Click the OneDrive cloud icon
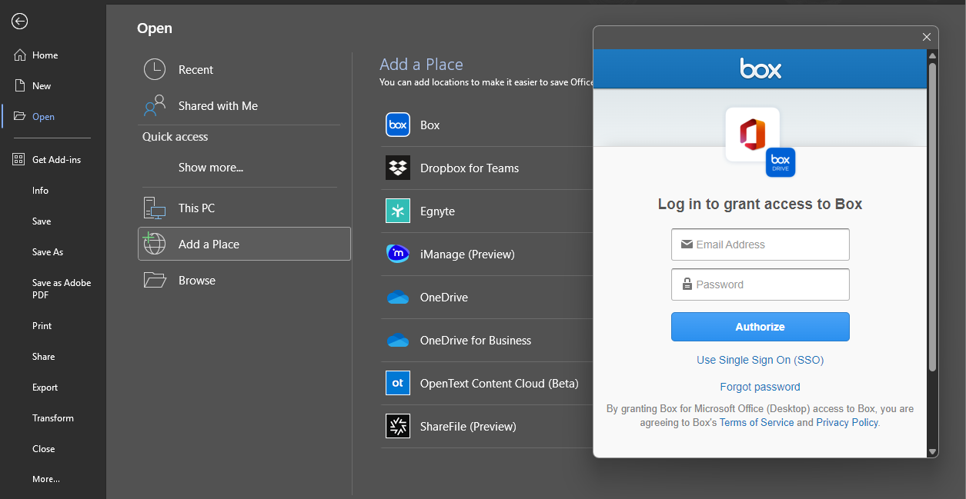 (x=398, y=298)
